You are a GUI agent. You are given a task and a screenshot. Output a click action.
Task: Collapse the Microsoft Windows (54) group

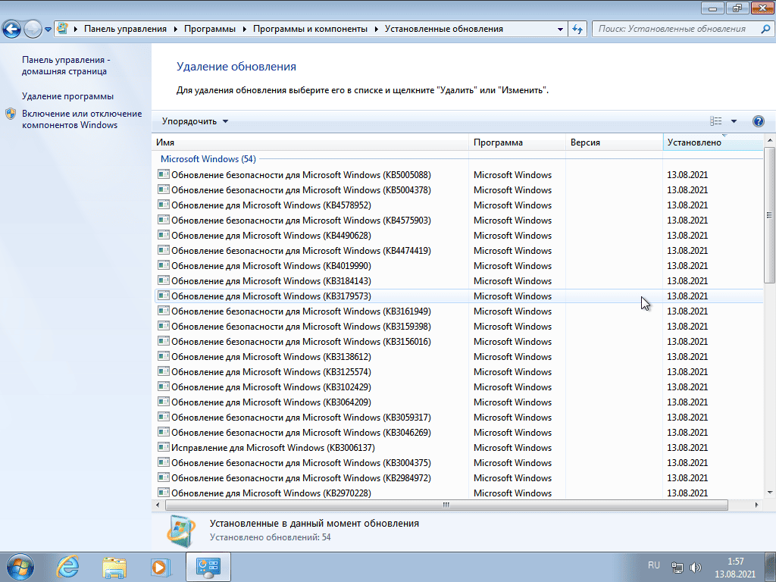point(208,159)
